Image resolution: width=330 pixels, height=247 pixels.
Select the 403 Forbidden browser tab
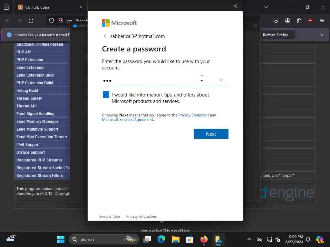coord(50,7)
